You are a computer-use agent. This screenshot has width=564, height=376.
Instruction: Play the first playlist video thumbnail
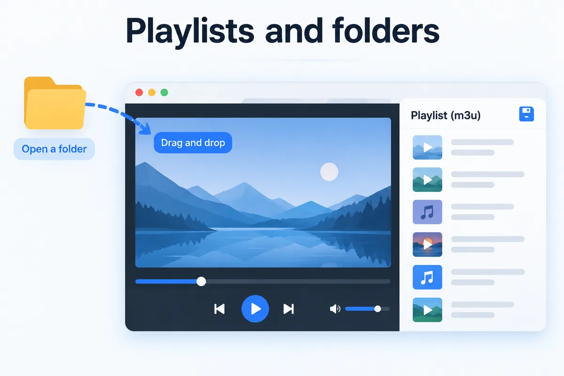(427, 148)
